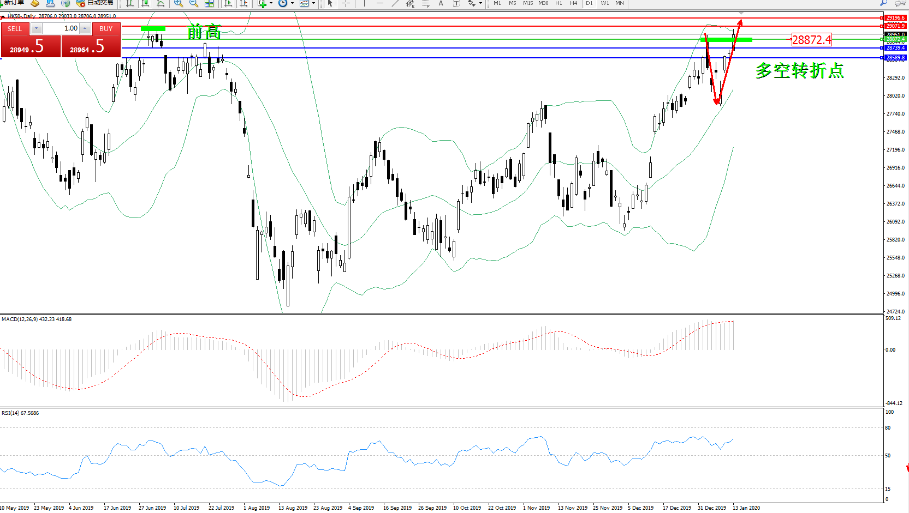
Task: Click the tile windows grid icon
Action: pyautogui.click(x=209, y=3)
